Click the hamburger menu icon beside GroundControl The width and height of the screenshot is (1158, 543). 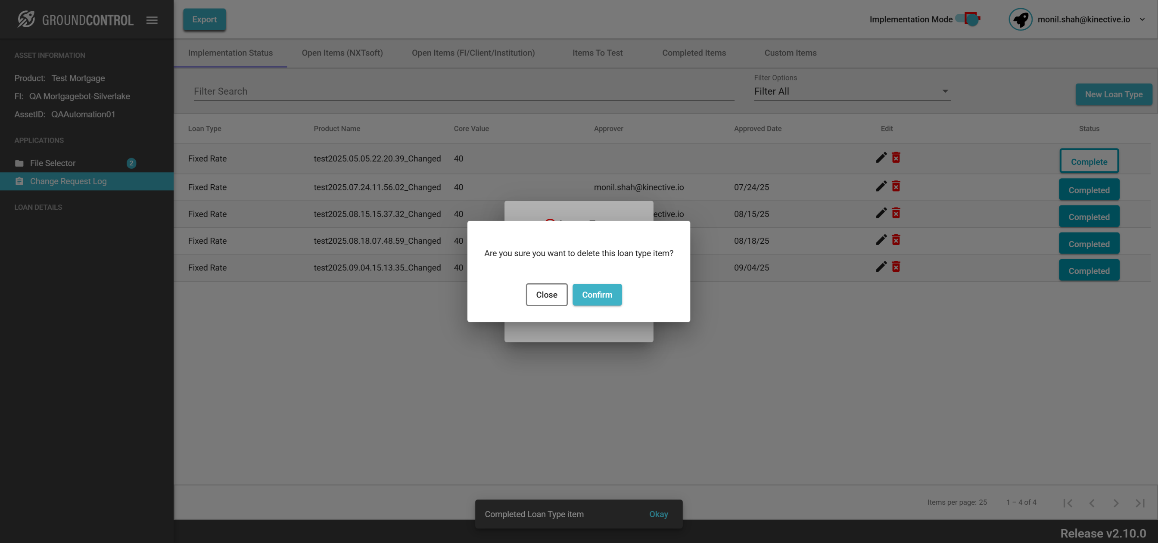click(x=152, y=20)
